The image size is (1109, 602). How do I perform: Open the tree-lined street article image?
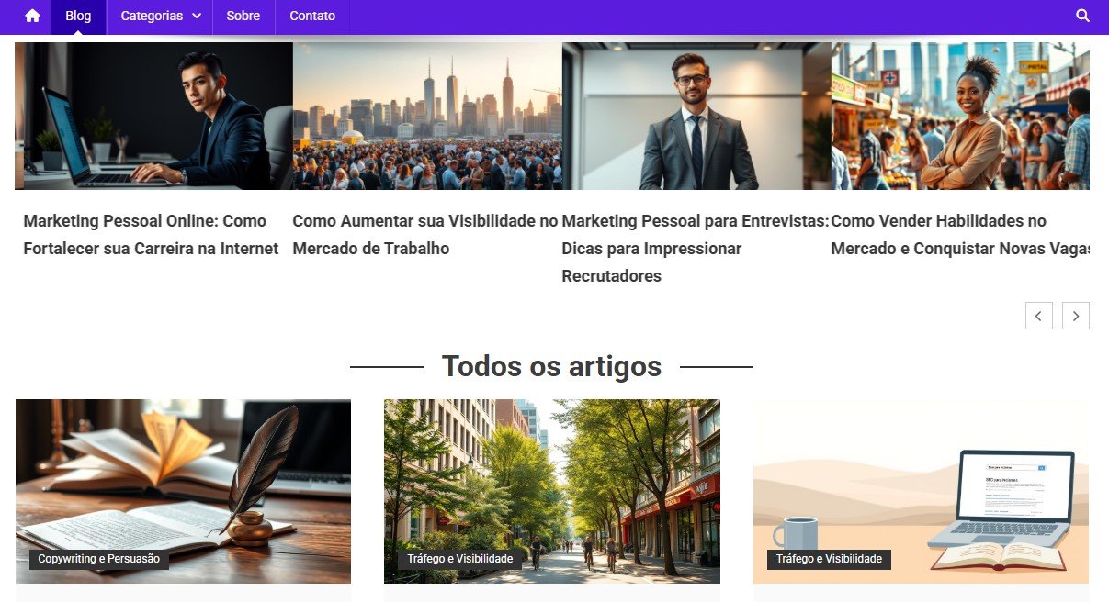[x=552, y=491]
